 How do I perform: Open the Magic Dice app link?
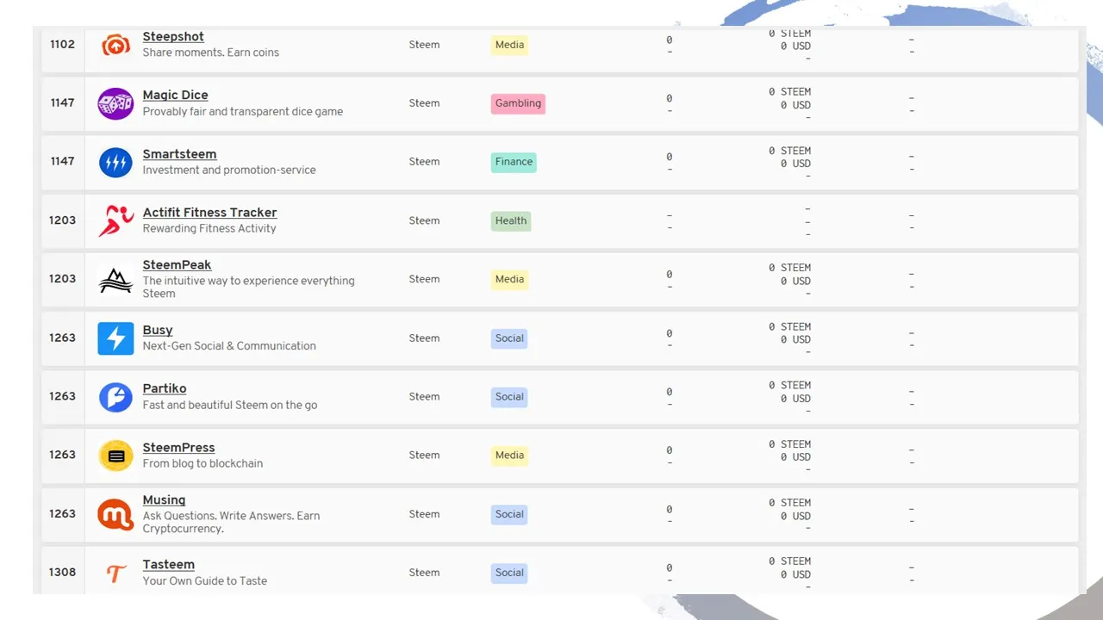pos(175,95)
